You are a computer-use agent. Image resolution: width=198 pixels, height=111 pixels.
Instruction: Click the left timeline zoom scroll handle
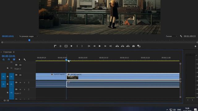click(x=5, y=101)
